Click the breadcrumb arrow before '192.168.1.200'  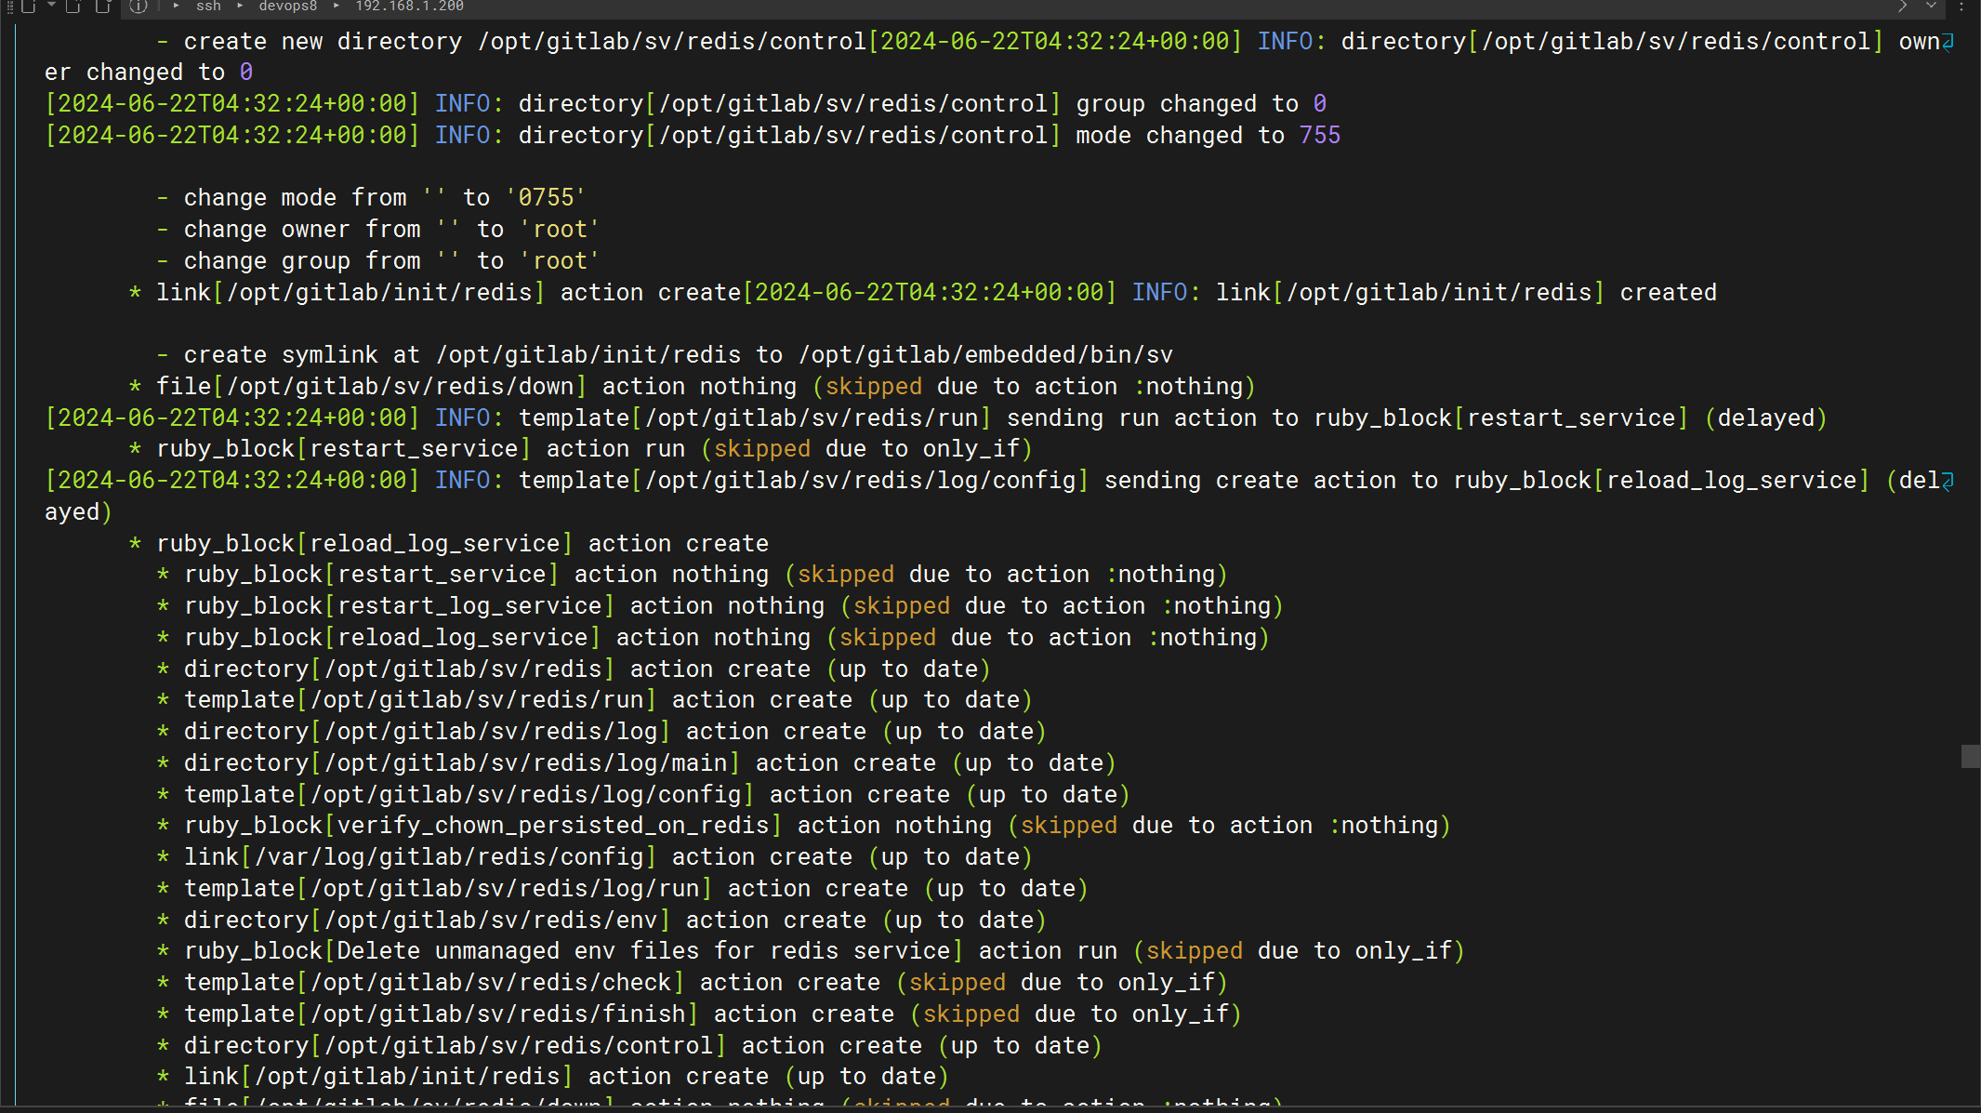click(x=337, y=6)
